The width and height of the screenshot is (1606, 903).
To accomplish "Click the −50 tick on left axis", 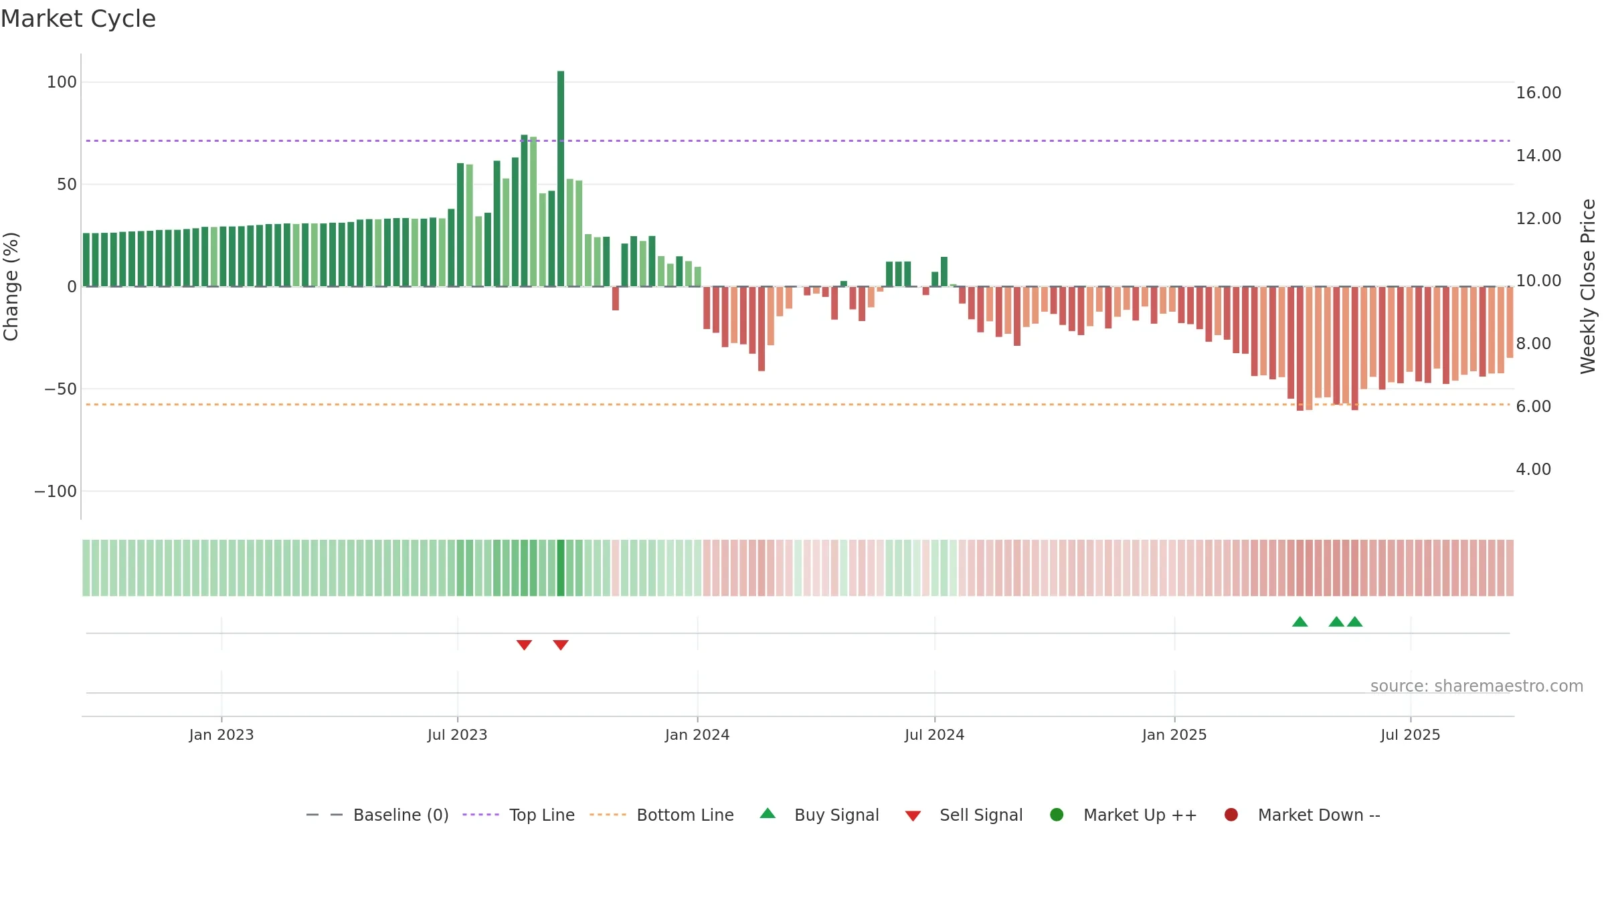I will point(60,389).
